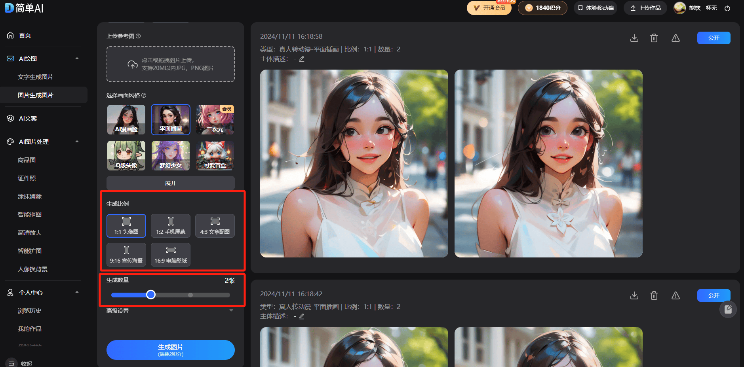This screenshot has width=744, height=367.
Task: Click the 生成图片 button
Action: point(171,350)
